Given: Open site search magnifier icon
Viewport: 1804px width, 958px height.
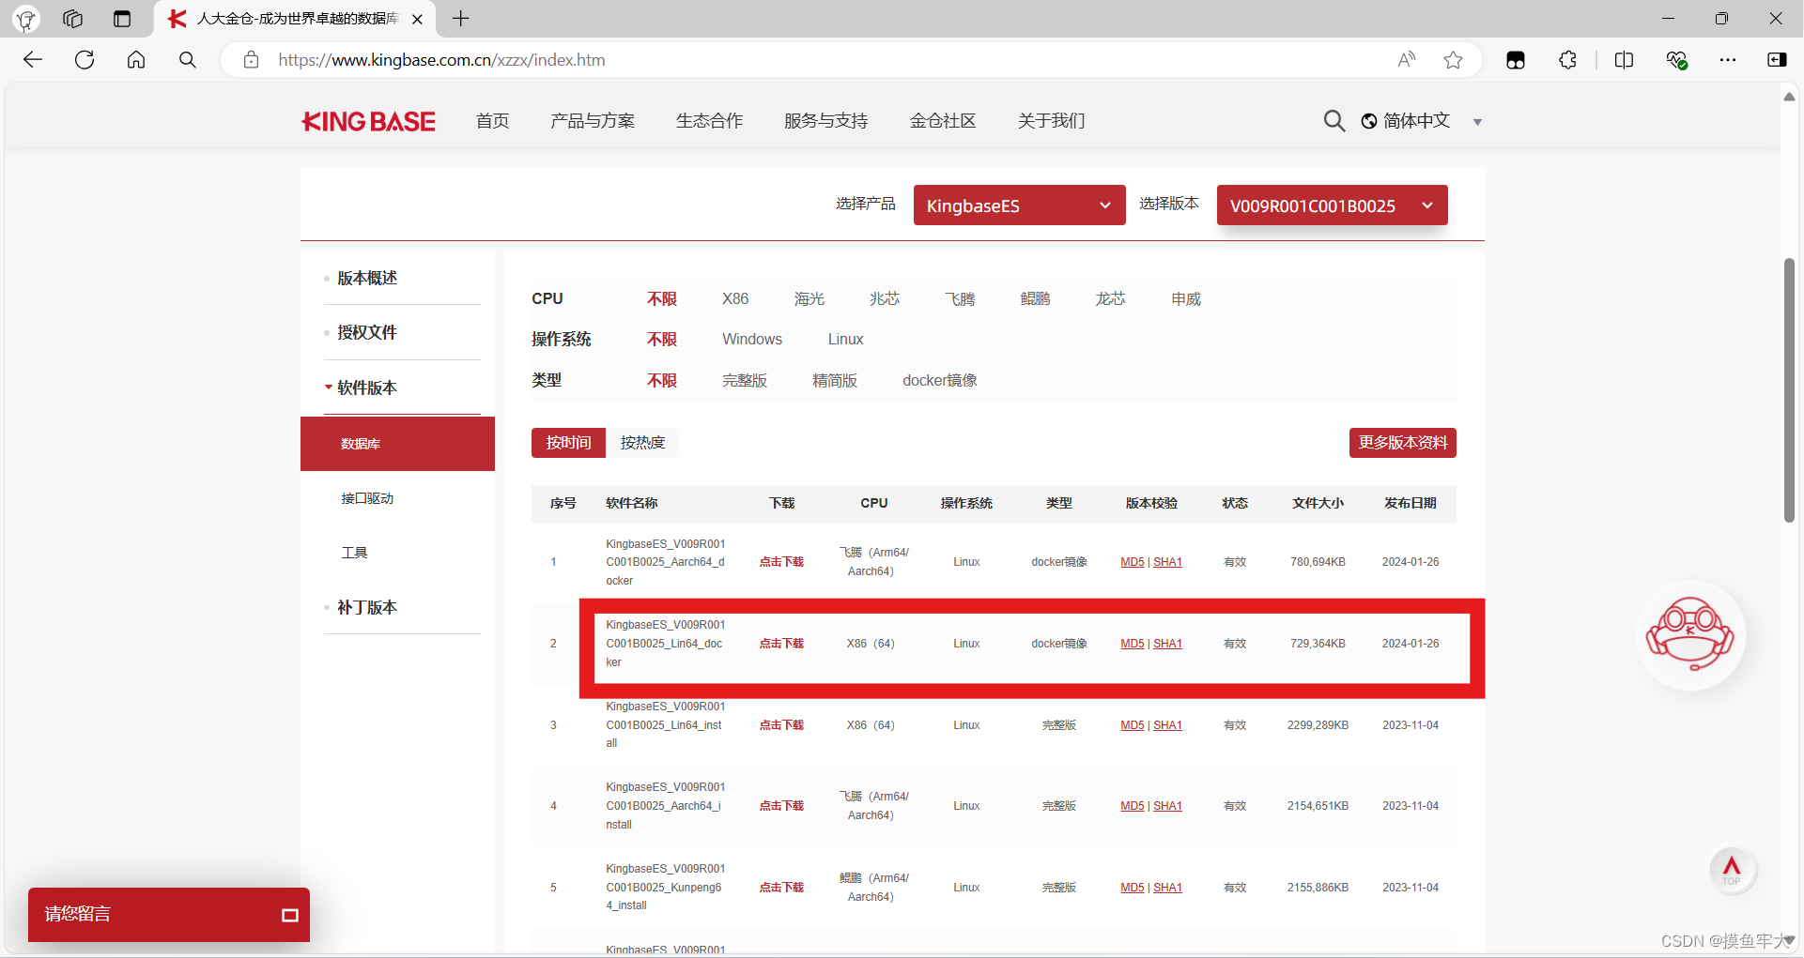Looking at the screenshot, I should pos(1334,121).
